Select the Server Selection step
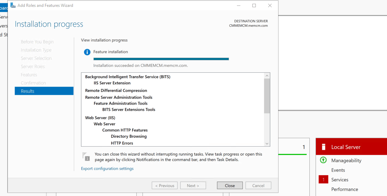Viewport: 387px width, 196px height. coord(36,58)
